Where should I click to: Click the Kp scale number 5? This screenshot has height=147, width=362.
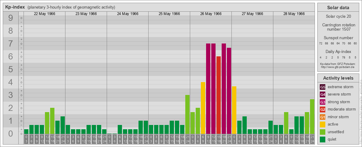coord(11,69)
